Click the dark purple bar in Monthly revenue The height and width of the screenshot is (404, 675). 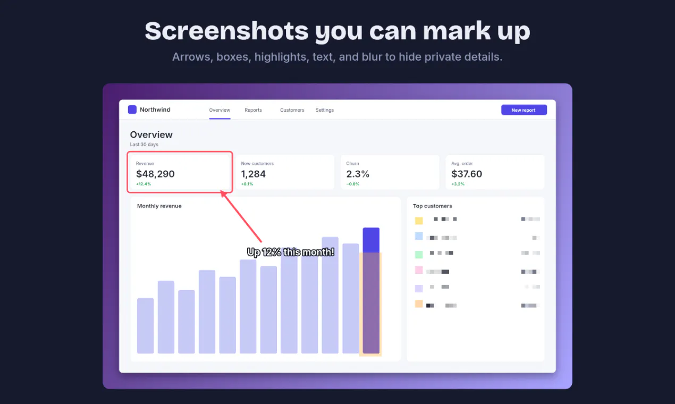coord(371,290)
